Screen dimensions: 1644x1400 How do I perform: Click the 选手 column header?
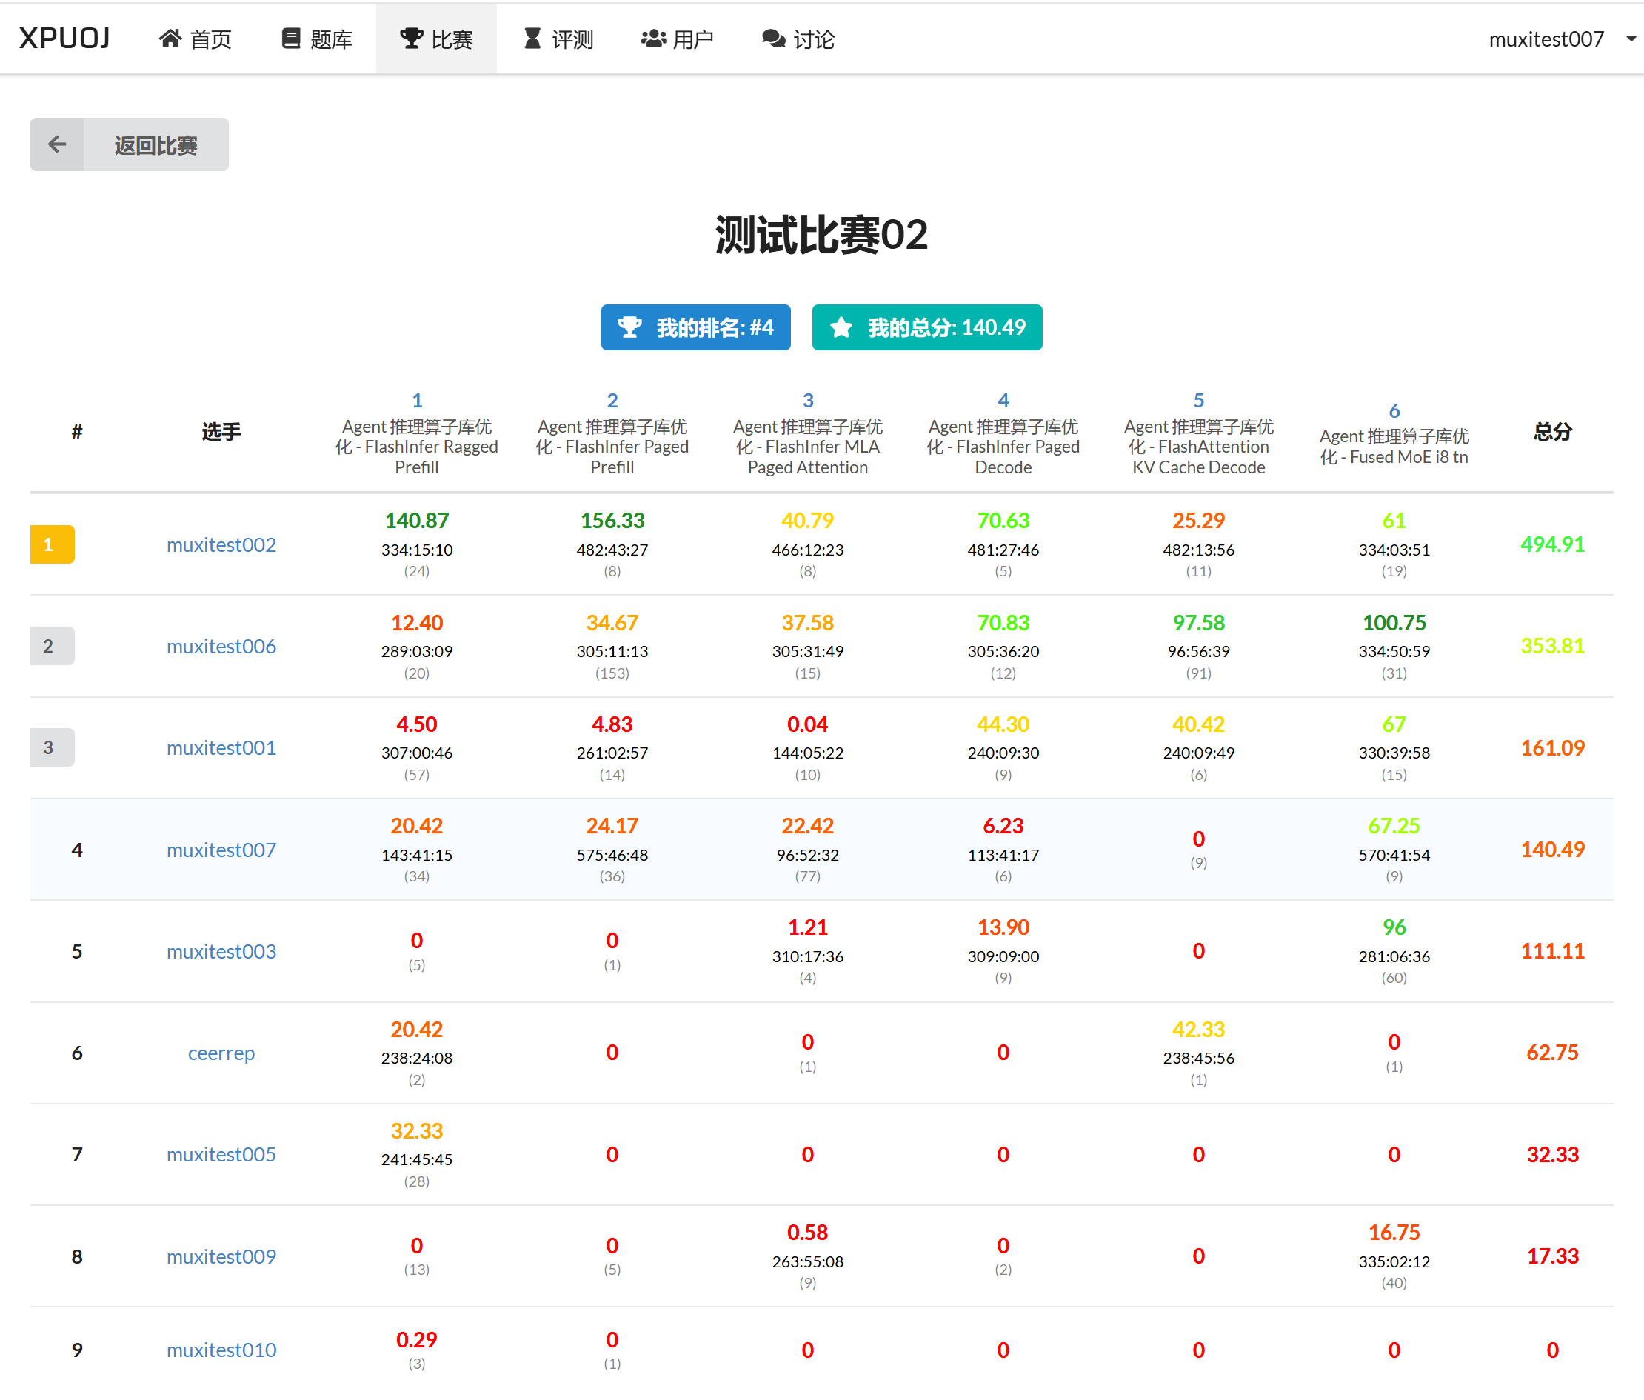click(x=221, y=432)
